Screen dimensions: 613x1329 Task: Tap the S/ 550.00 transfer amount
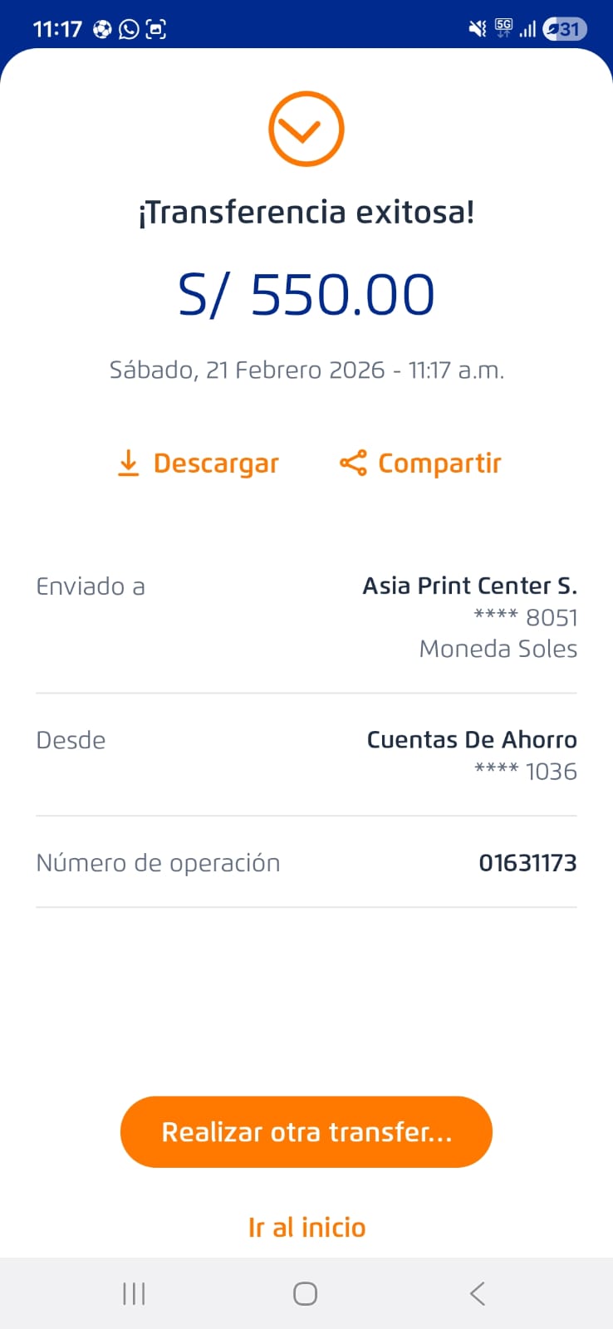tap(306, 294)
